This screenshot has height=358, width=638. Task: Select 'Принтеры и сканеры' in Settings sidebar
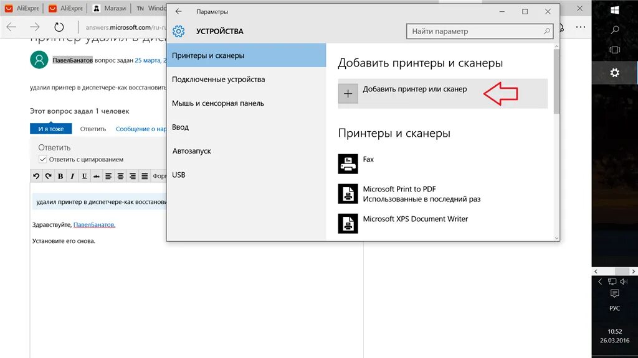pyautogui.click(x=246, y=55)
